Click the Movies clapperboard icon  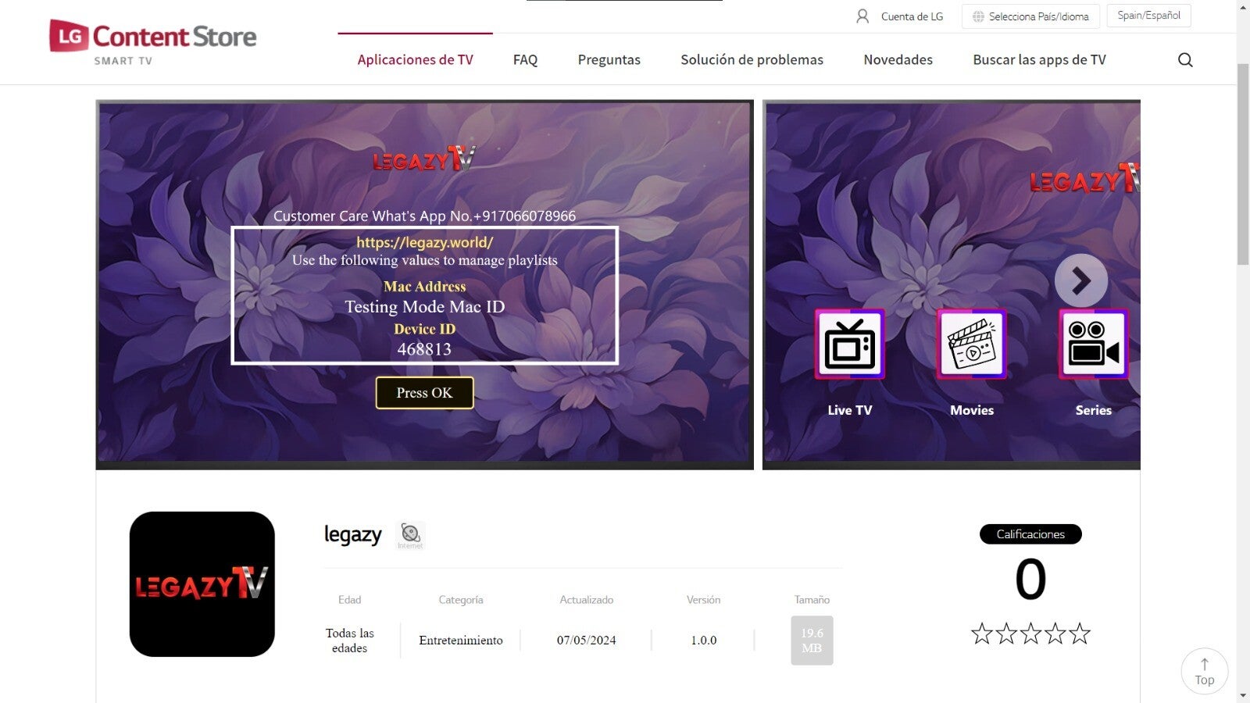pyautogui.click(x=972, y=344)
